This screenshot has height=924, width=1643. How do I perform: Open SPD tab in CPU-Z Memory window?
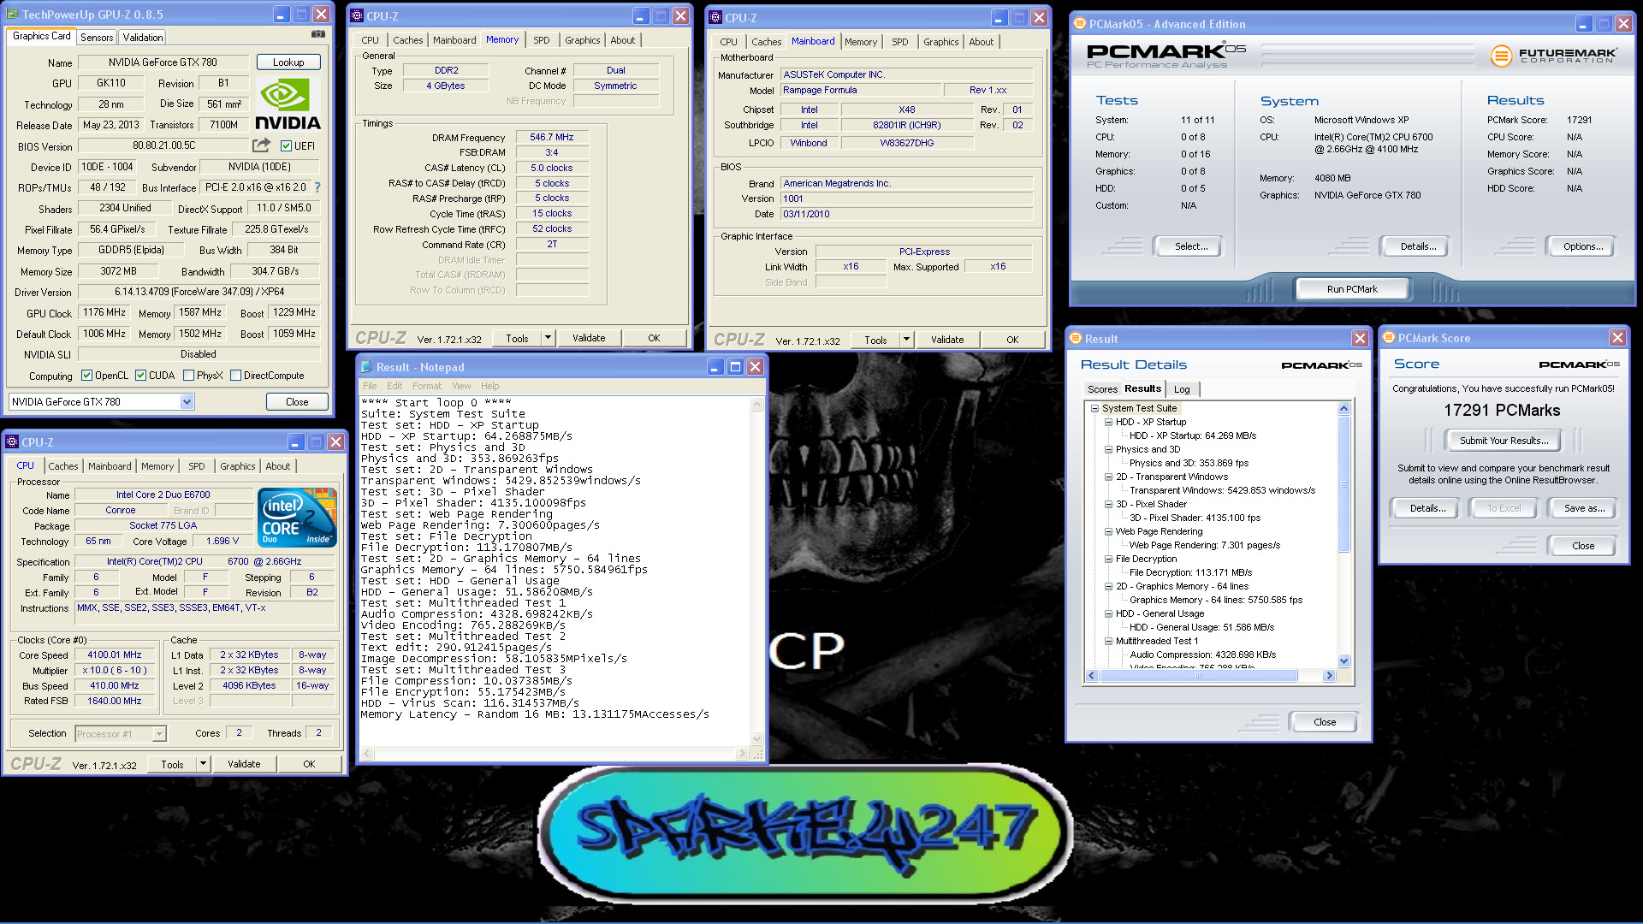542,40
